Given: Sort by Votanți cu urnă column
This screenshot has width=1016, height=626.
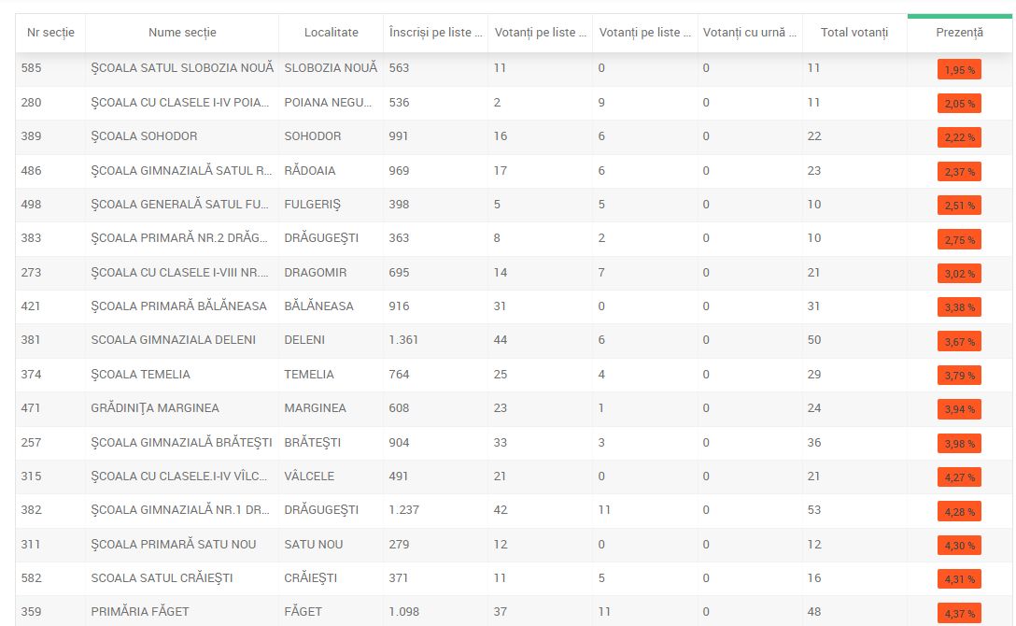Looking at the screenshot, I should 749,33.
